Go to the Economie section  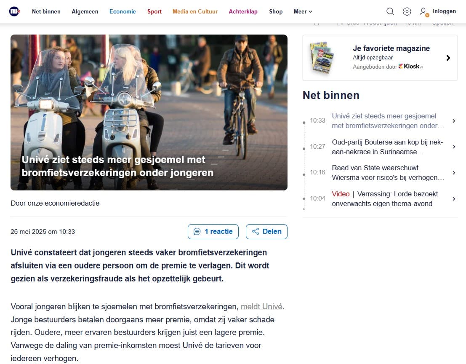[x=122, y=11]
